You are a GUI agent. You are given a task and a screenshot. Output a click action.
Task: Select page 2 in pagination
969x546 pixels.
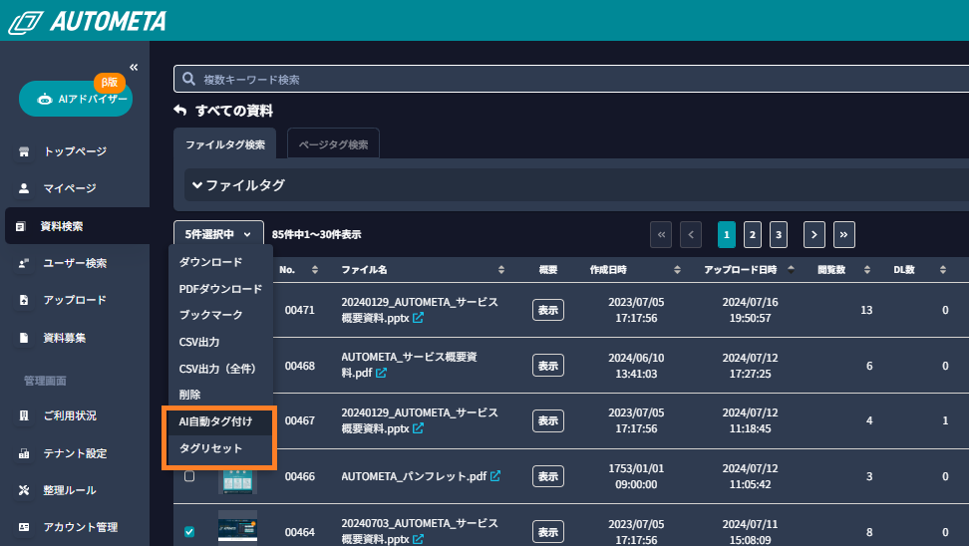pyautogui.click(x=753, y=235)
